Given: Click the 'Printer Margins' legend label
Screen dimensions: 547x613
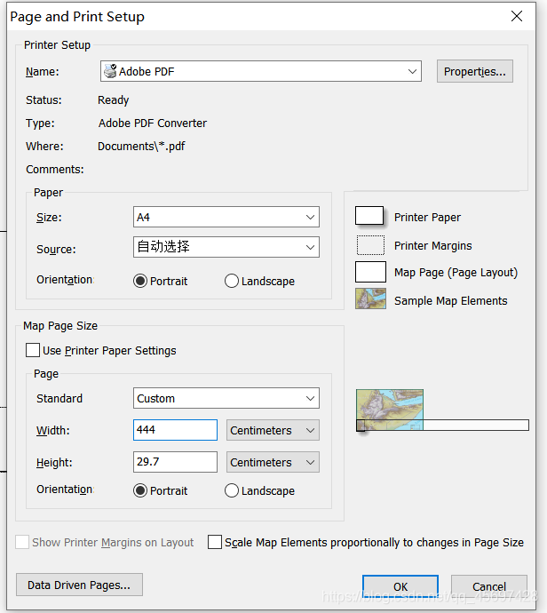Looking at the screenshot, I should (433, 245).
